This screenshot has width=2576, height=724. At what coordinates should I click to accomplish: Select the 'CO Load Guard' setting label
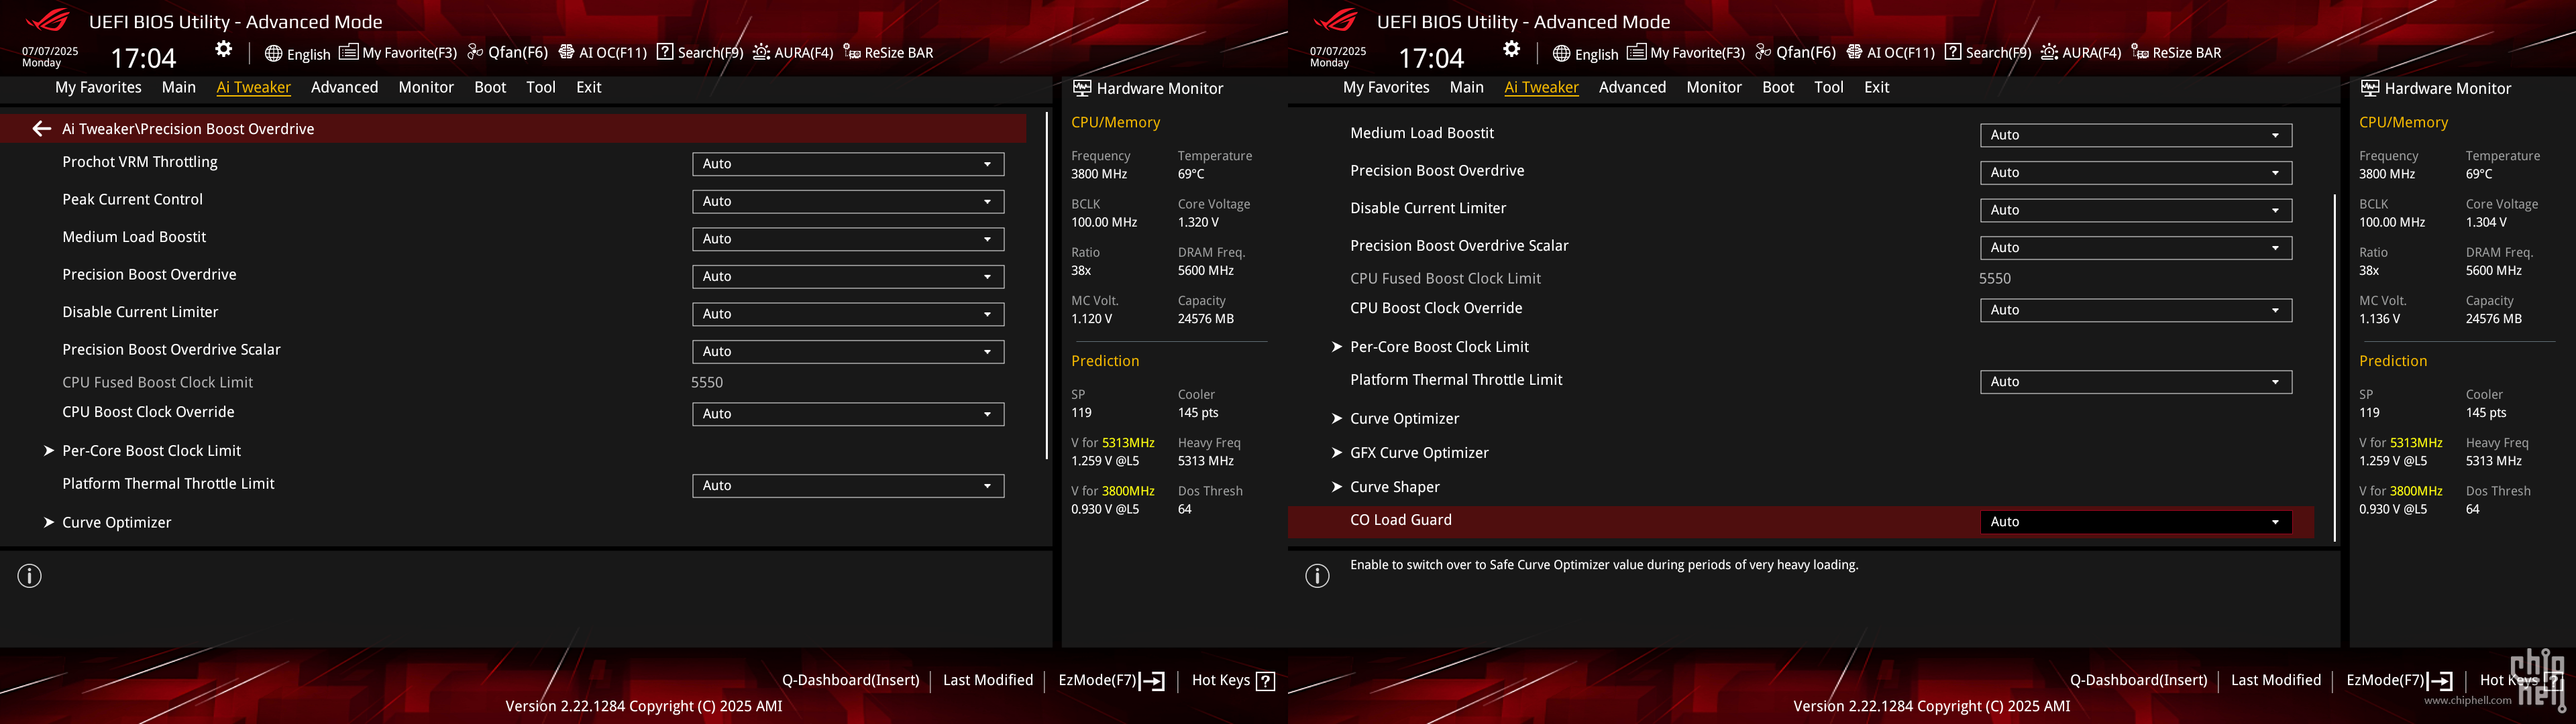[x=1401, y=520]
